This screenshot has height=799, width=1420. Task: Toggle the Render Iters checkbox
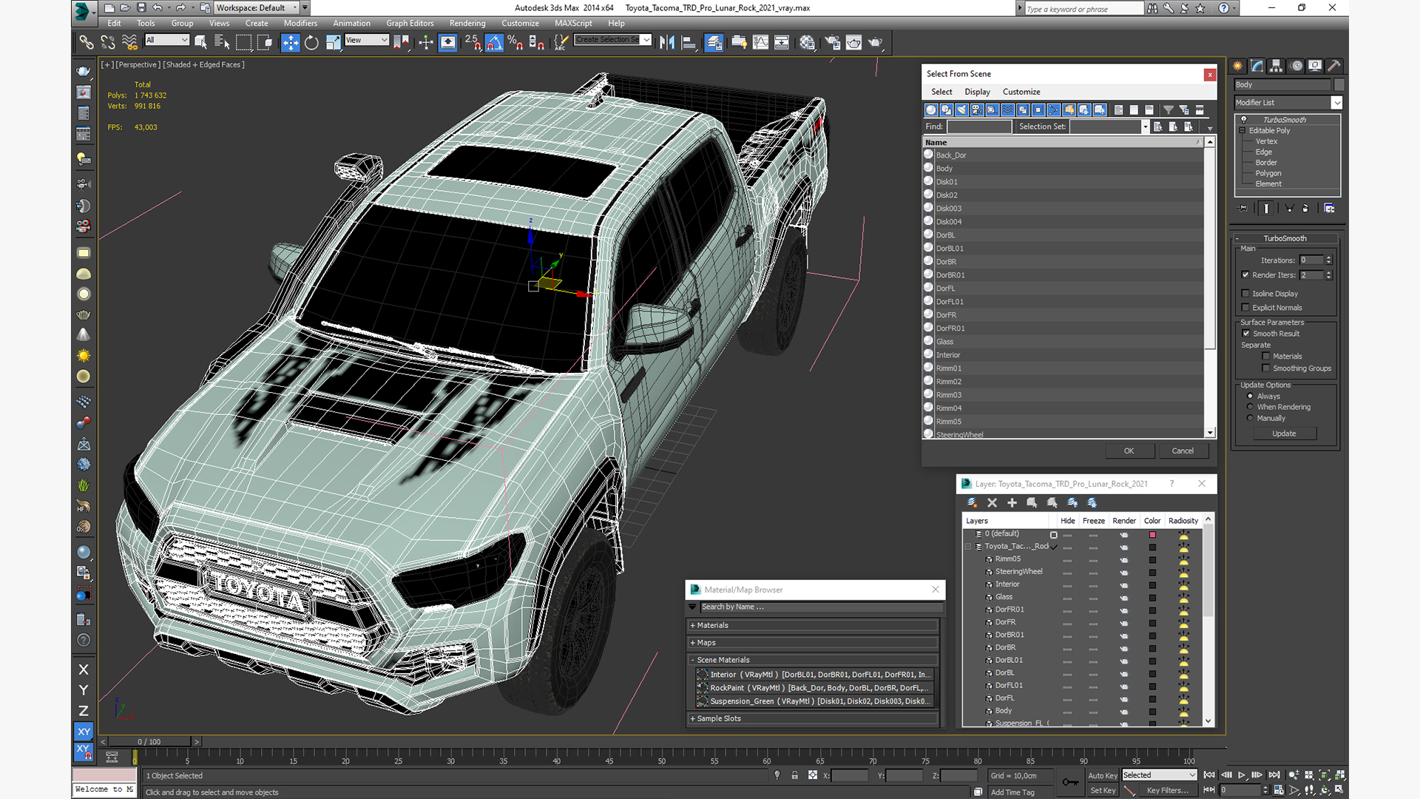[x=1245, y=274]
